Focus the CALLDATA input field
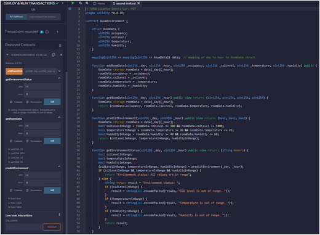 pos(24,227)
